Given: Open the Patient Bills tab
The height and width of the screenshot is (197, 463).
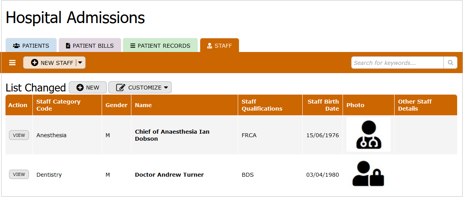Looking at the screenshot, I should [x=90, y=46].
